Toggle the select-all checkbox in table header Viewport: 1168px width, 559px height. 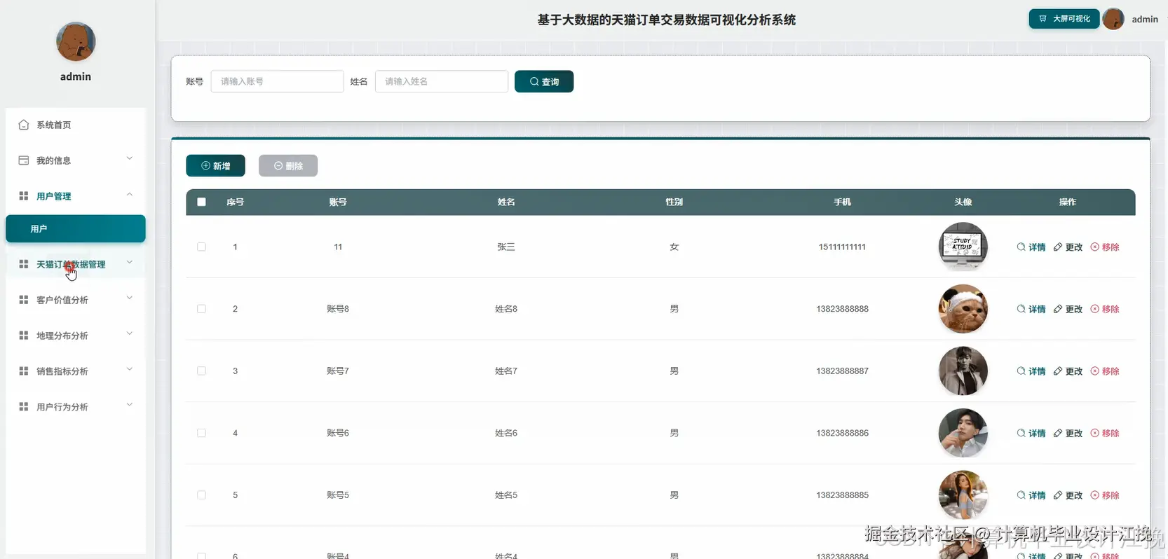(201, 202)
